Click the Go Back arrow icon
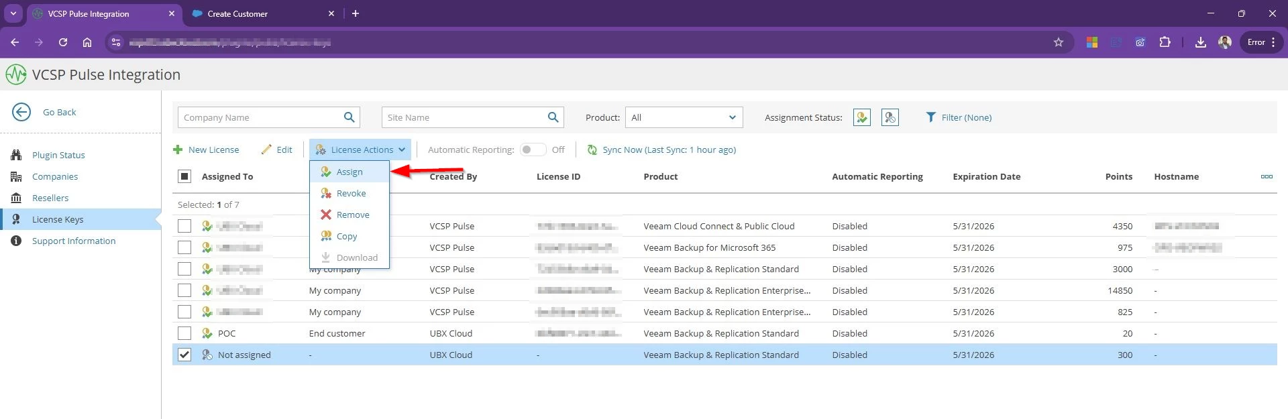The width and height of the screenshot is (1288, 419). pyautogui.click(x=21, y=112)
